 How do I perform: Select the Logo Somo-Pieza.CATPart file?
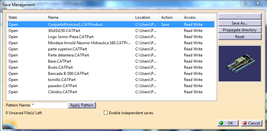coord(70,37)
